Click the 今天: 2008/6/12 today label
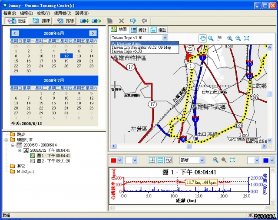Screen dimensions: 278x220 26,123
